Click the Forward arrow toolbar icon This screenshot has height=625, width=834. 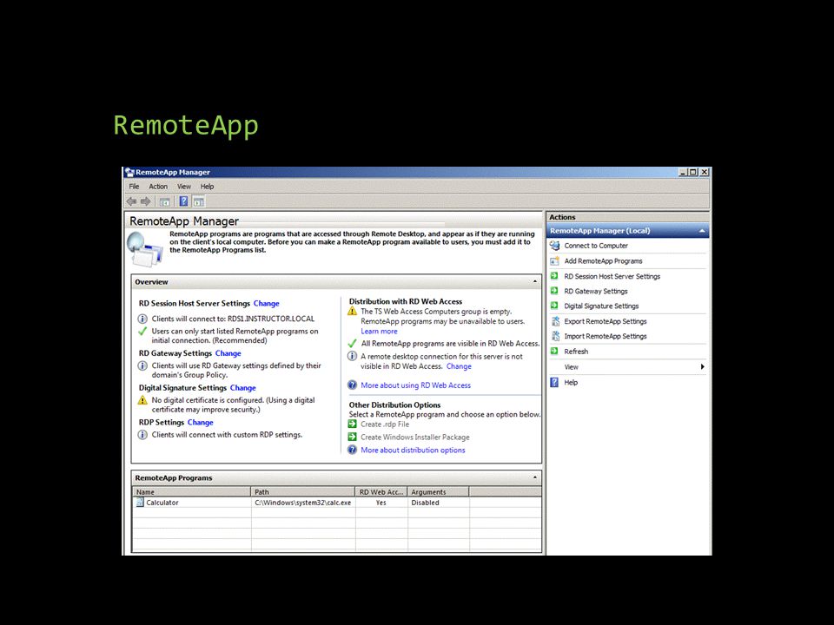coord(145,201)
